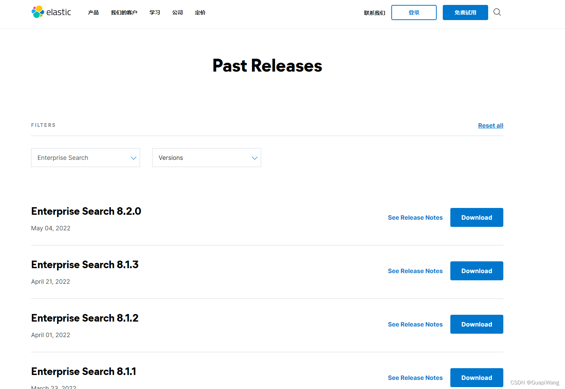This screenshot has height=389, width=565.
Task: See Release Notes for Enterprise Search 8.1.3
Action: click(415, 271)
